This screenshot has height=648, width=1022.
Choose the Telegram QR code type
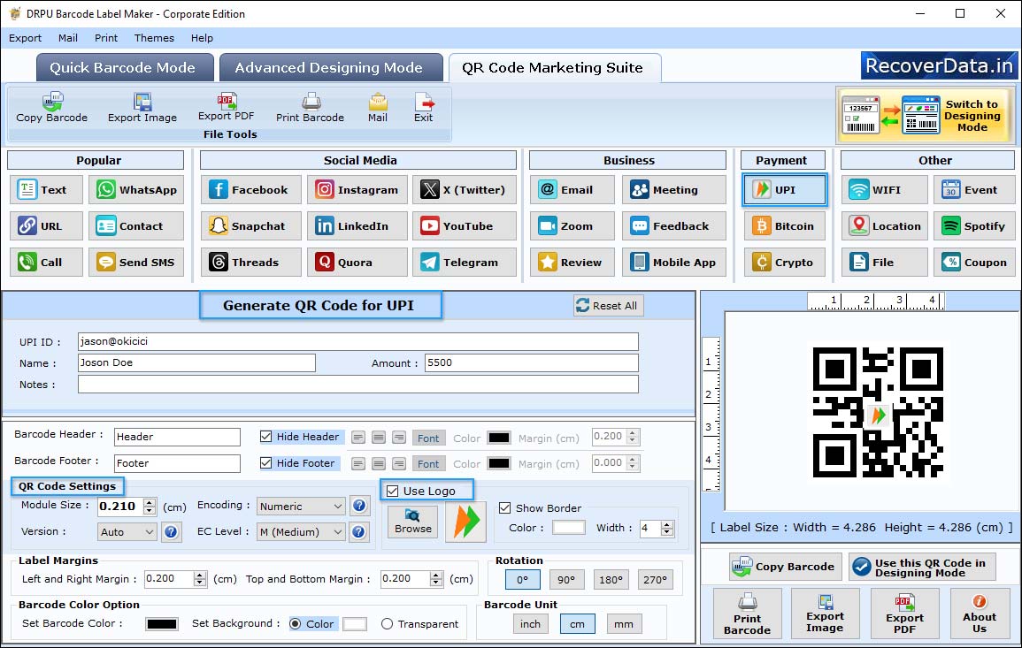464,263
